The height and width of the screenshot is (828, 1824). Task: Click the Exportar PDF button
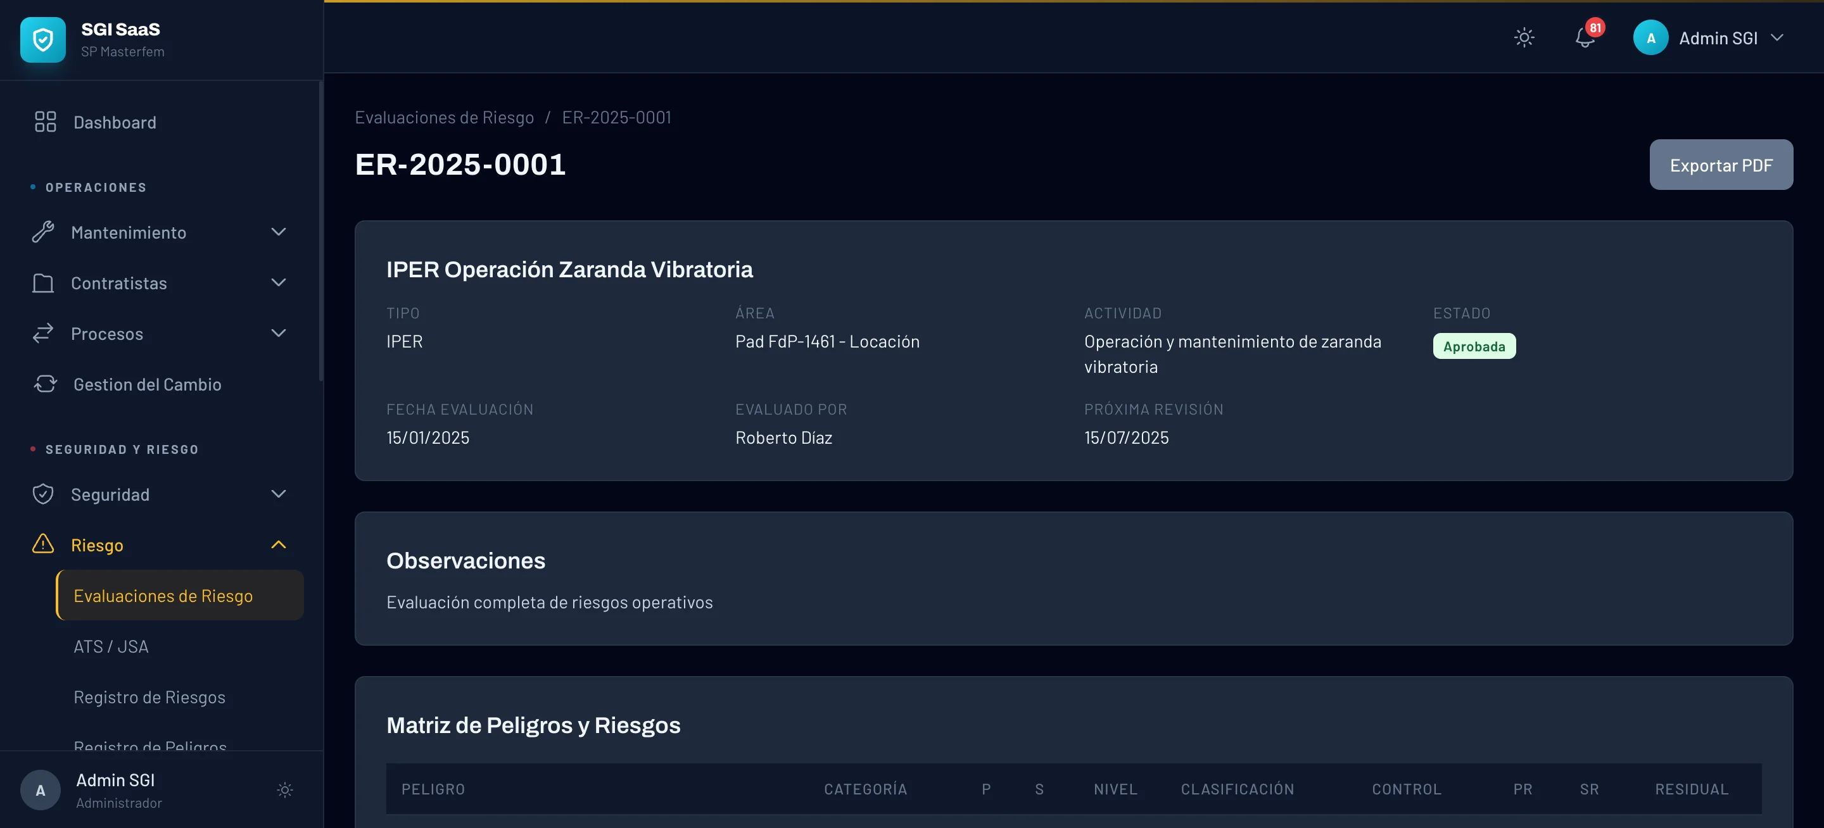[1721, 164]
